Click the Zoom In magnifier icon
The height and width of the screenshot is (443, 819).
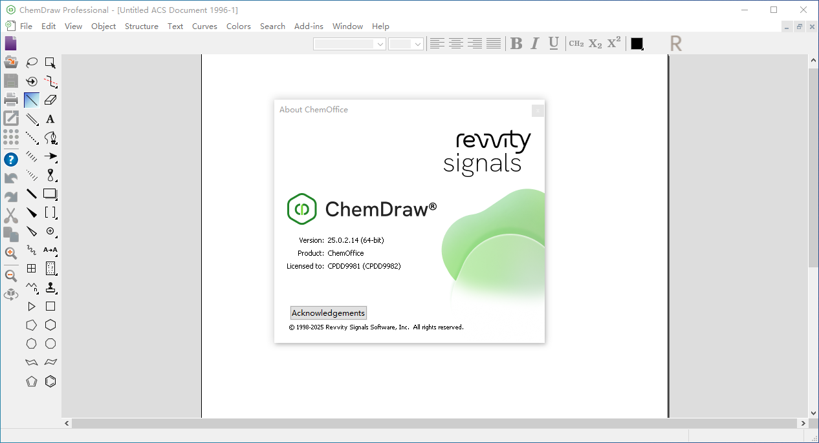(11, 253)
